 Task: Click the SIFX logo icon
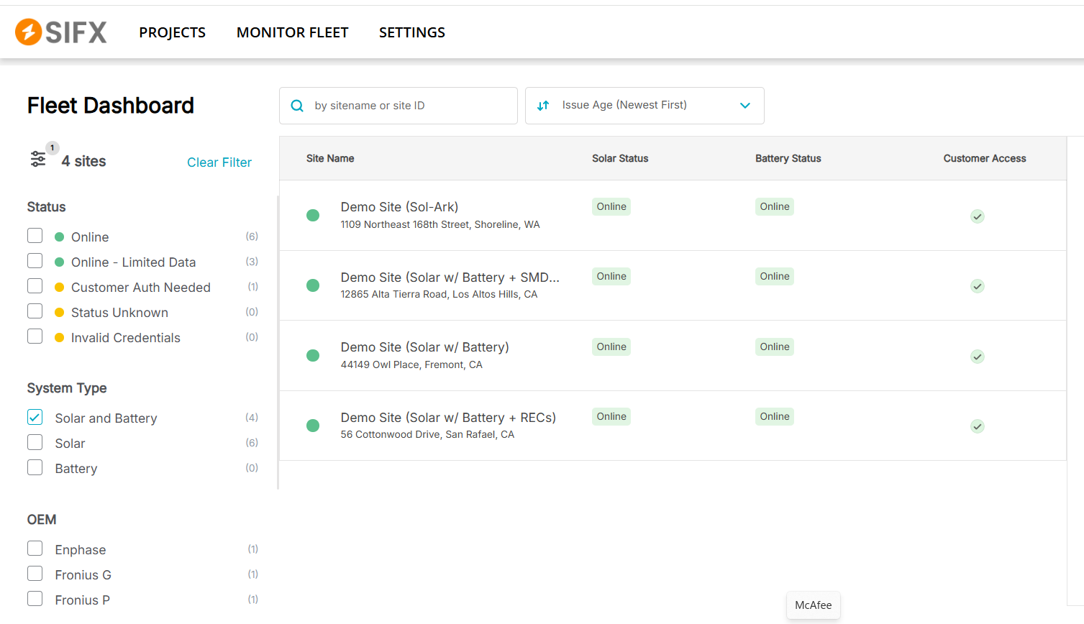pos(29,32)
